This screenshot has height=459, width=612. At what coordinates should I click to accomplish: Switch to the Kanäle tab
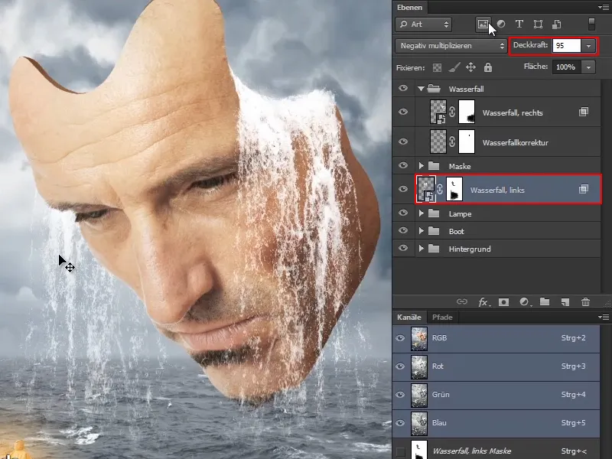click(409, 317)
